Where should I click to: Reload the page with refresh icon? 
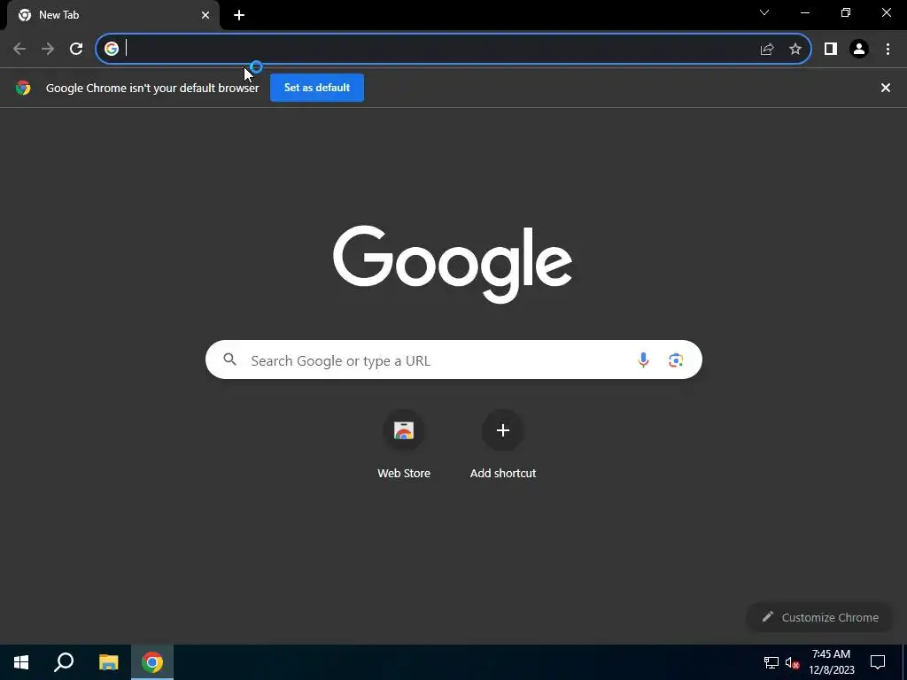click(x=76, y=49)
